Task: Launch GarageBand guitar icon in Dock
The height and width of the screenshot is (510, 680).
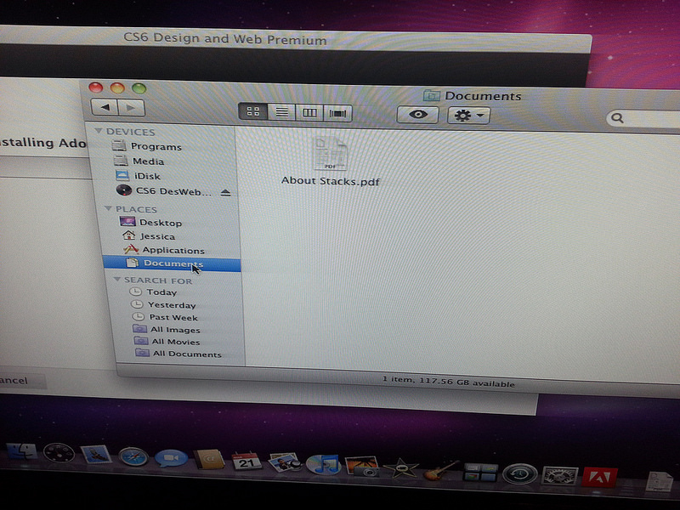Action: pos(441,470)
